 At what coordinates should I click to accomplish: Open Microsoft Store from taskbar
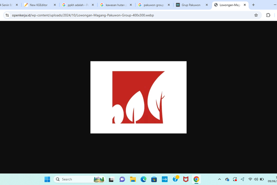(154, 179)
